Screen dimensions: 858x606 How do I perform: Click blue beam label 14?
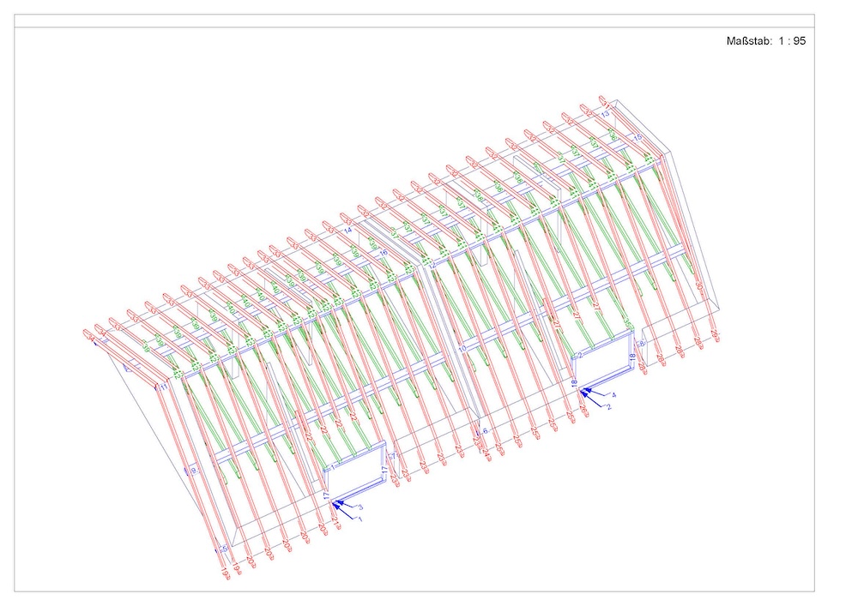click(x=348, y=231)
